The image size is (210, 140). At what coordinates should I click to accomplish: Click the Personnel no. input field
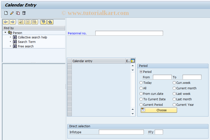click(x=129, y=33)
